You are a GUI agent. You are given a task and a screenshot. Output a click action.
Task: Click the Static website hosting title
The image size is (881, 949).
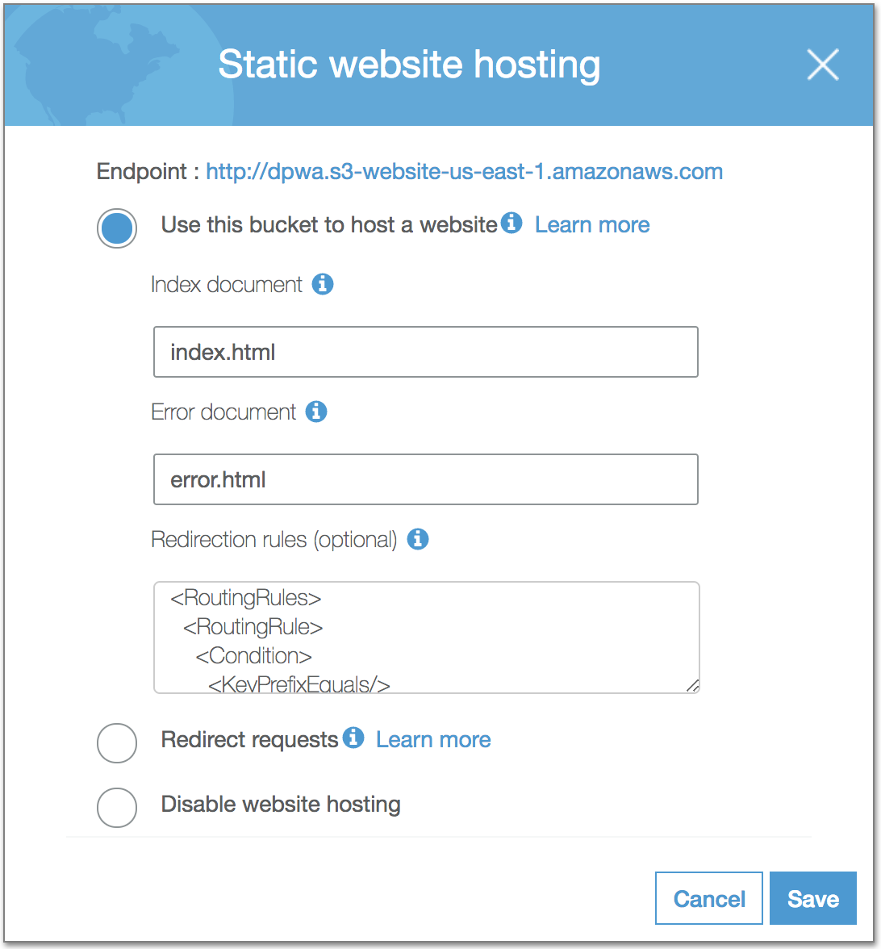410,64
